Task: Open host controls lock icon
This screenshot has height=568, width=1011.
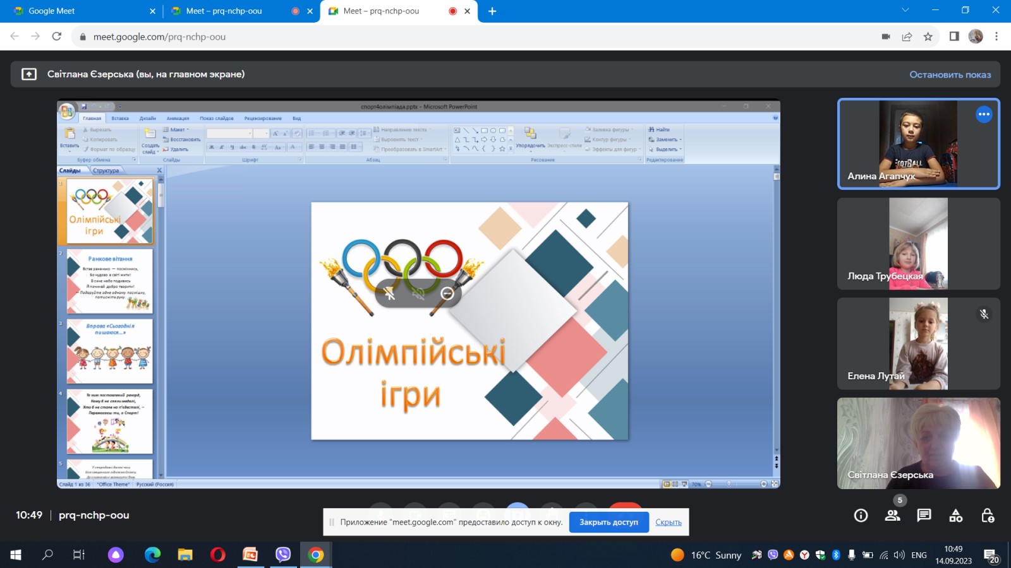Action: click(988, 516)
